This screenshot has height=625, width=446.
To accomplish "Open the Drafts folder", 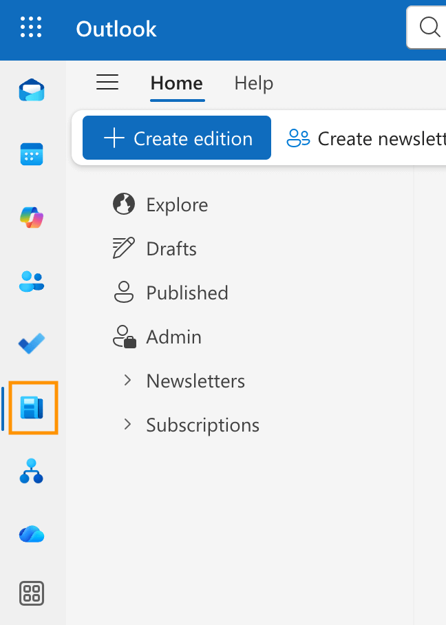I will pos(155,248).
